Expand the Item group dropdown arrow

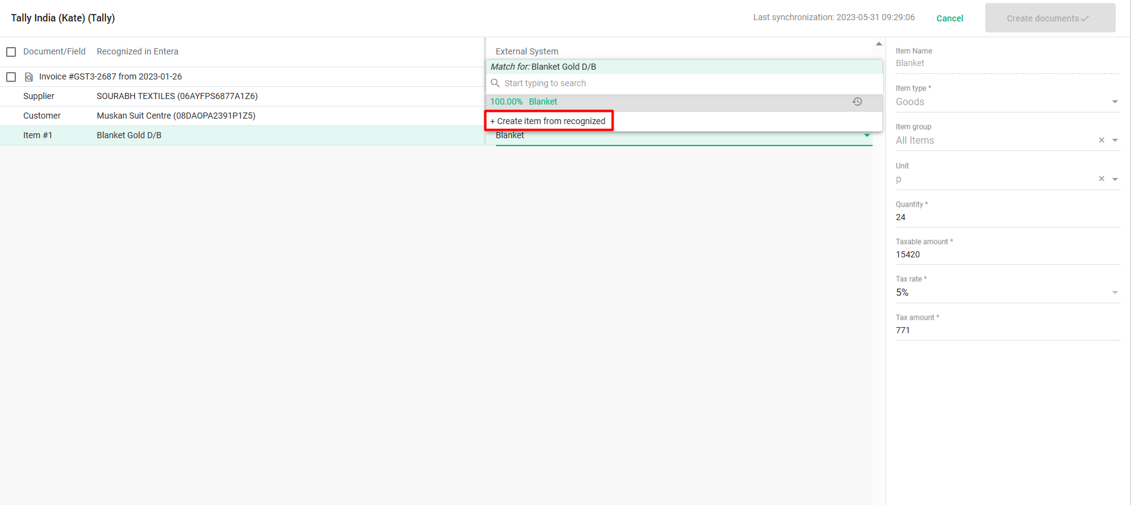(x=1115, y=140)
